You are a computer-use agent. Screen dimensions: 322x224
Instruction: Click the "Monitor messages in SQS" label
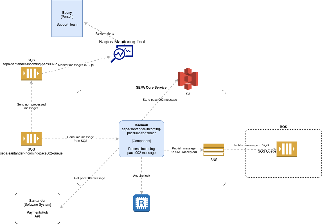(x=76, y=65)
